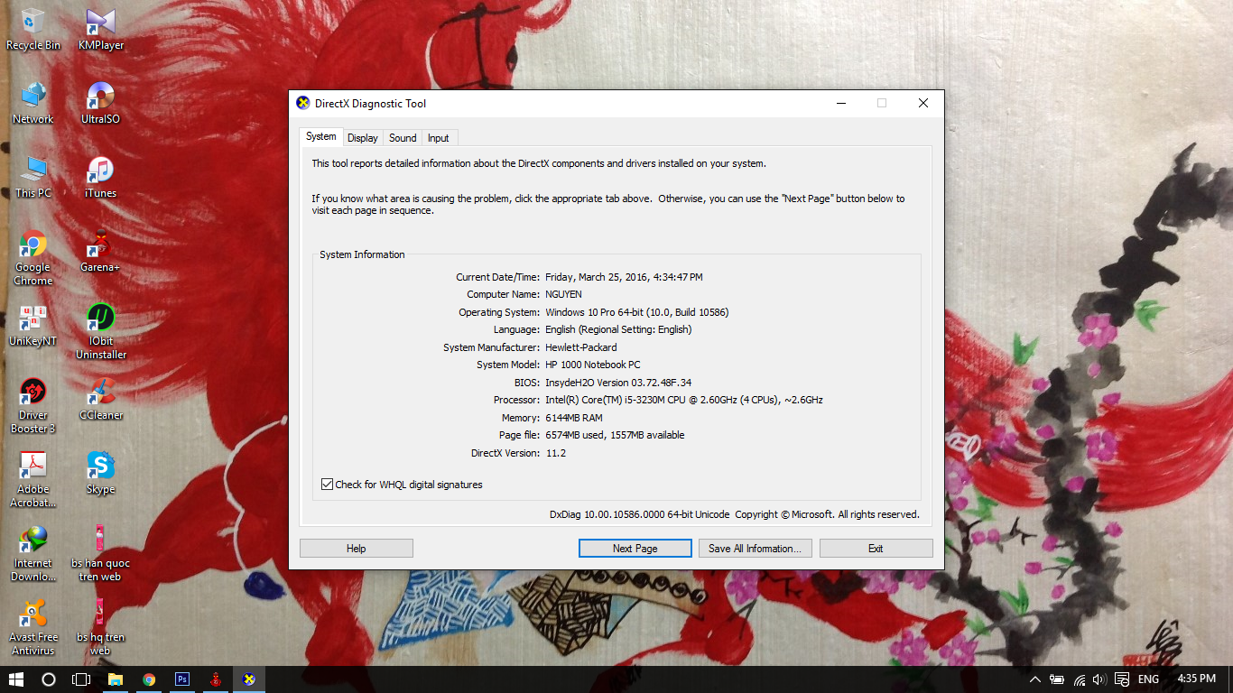Click the ENG language indicator

(1148, 679)
